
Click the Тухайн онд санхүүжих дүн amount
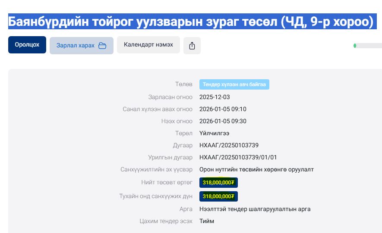tap(218, 196)
